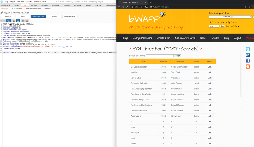Click the browser back arrow
The height and width of the screenshot is (147, 254).
[119, 7]
